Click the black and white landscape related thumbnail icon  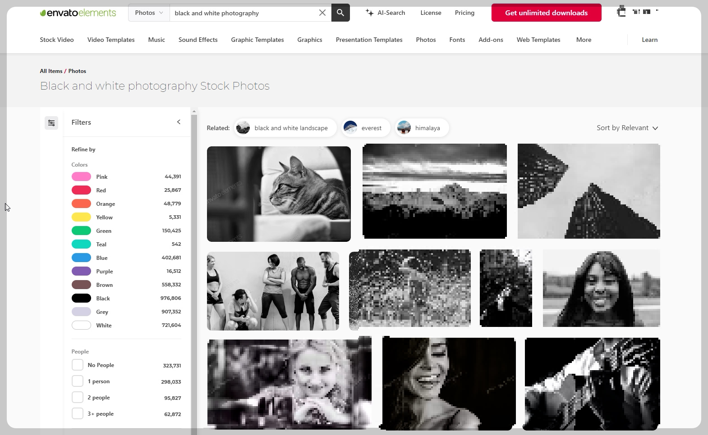[243, 128]
